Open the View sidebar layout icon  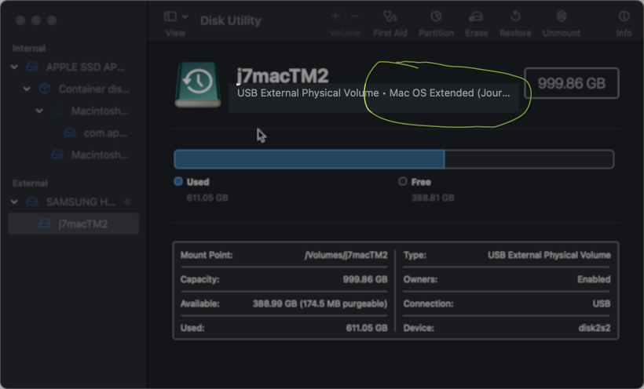click(x=170, y=16)
